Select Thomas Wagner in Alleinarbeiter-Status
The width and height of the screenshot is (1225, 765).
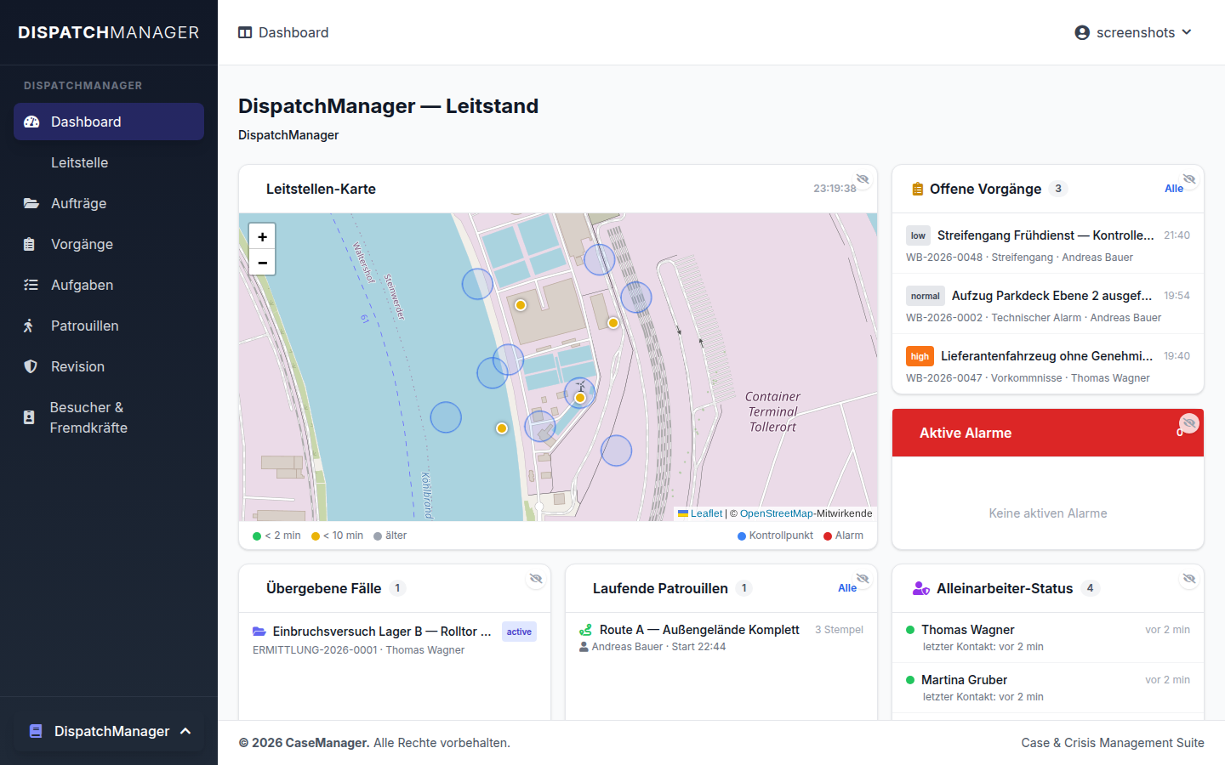tap(1048, 637)
